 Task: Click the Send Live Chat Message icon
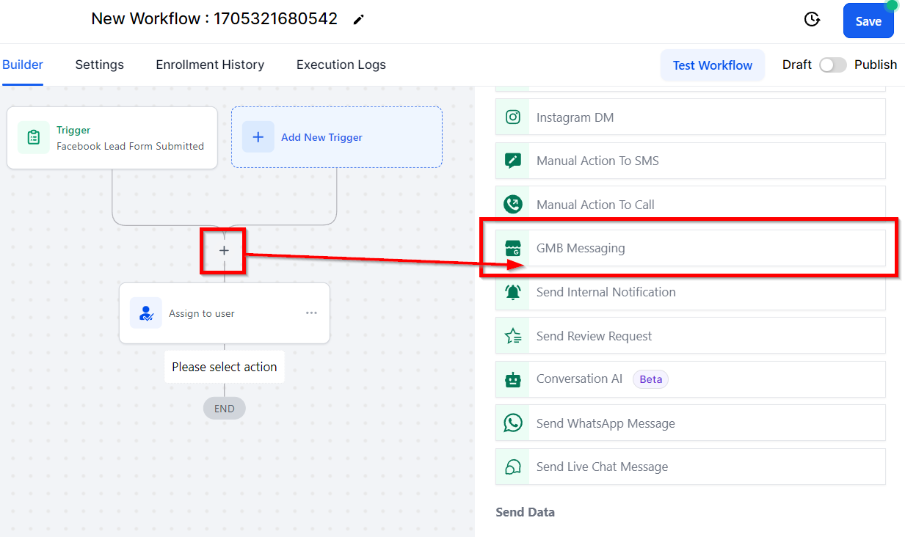coord(513,467)
